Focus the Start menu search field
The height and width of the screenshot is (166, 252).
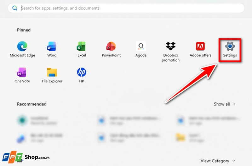[126, 8]
